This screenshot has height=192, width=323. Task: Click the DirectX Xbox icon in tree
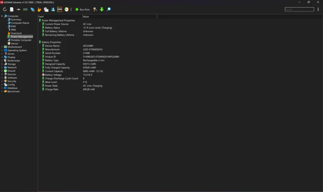5,71
